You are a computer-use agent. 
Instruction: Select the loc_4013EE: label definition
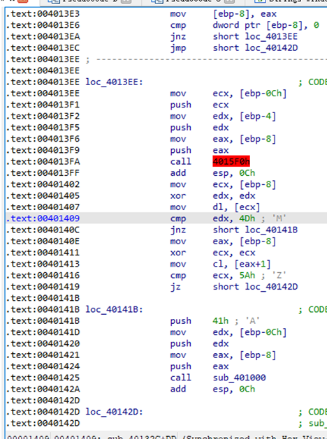point(115,82)
